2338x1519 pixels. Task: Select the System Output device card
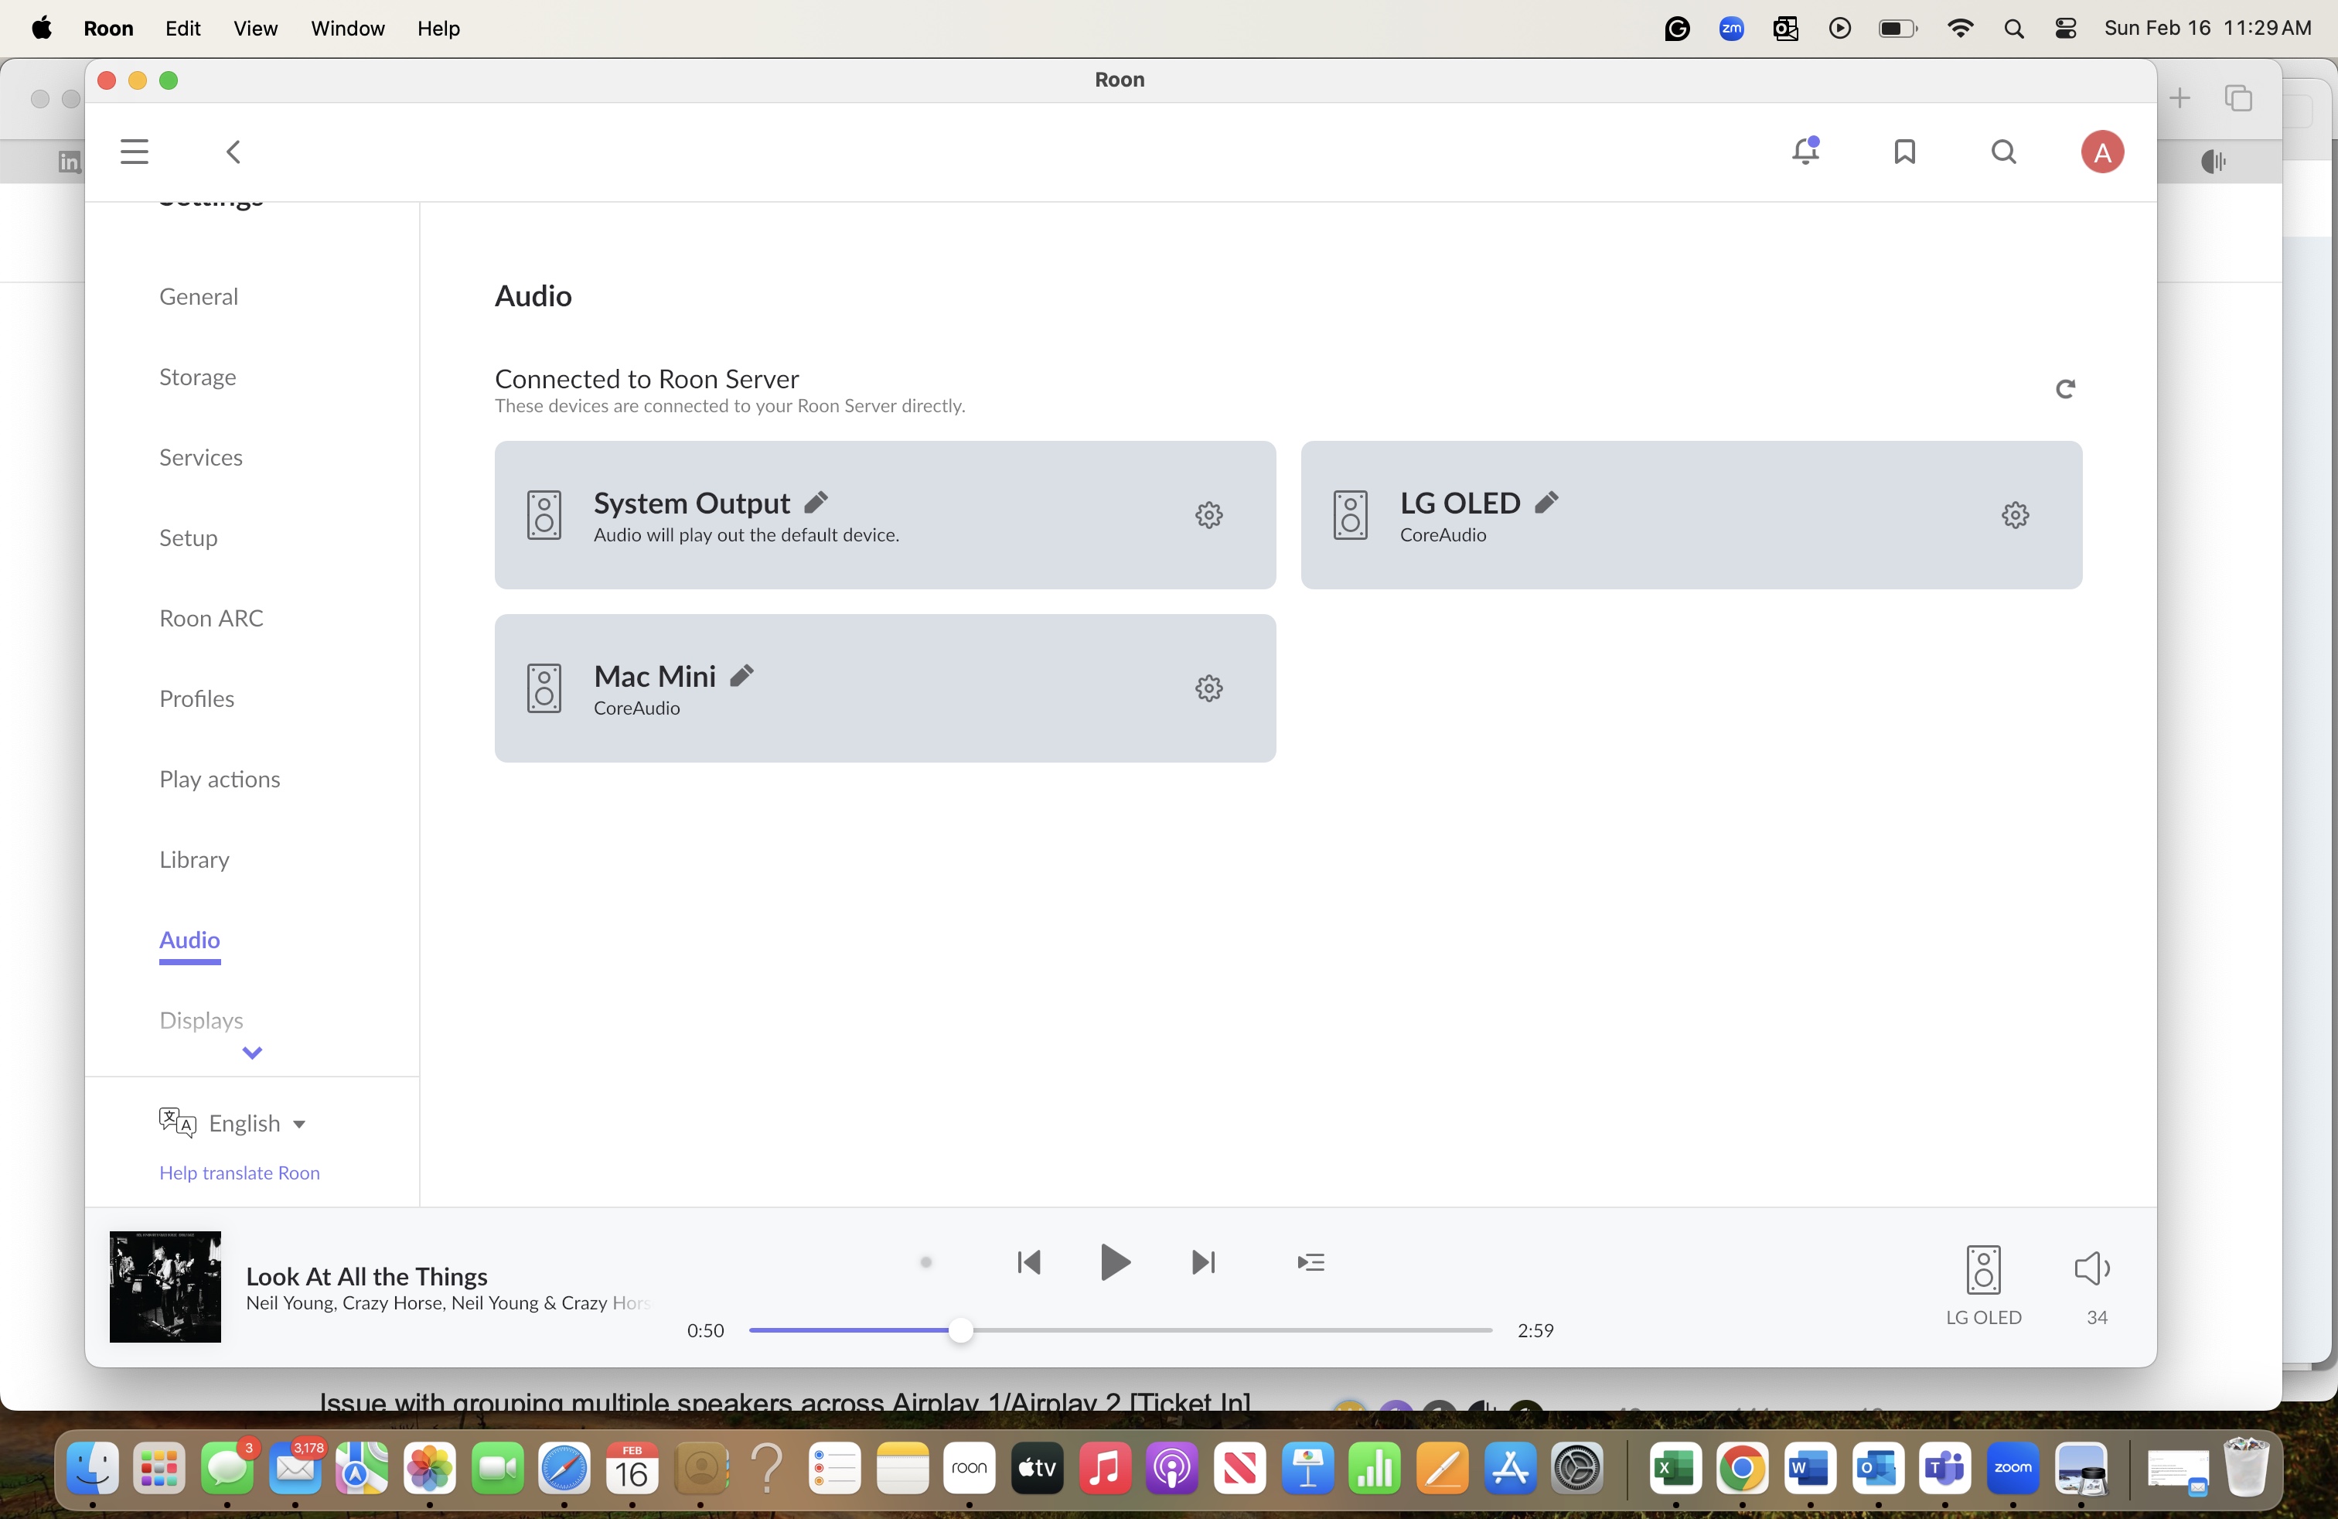885,515
